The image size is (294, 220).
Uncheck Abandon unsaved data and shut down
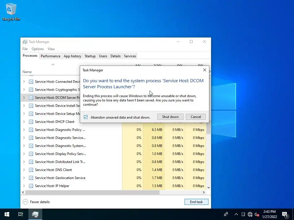pyautogui.click(x=86, y=117)
